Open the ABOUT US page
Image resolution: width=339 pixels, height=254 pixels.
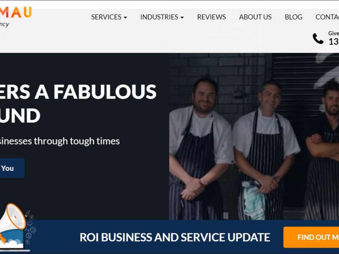pyautogui.click(x=255, y=17)
